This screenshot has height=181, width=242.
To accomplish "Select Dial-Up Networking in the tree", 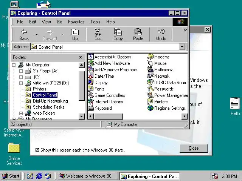I will [x=47, y=101].
